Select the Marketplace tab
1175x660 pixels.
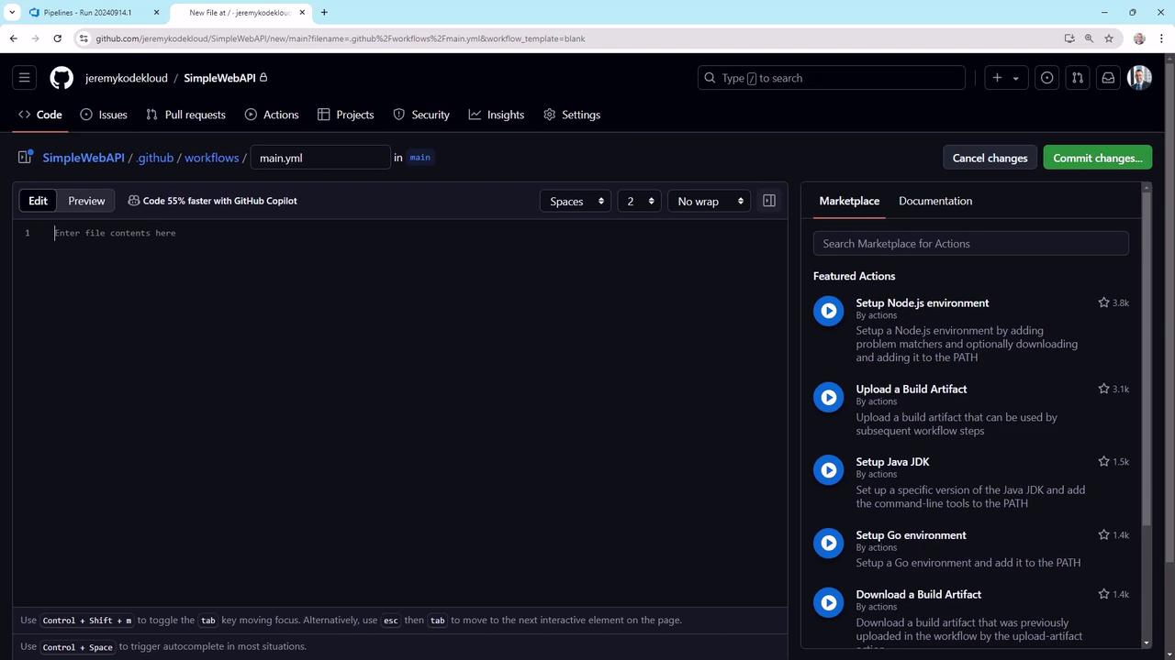pyautogui.click(x=849, y=201)
